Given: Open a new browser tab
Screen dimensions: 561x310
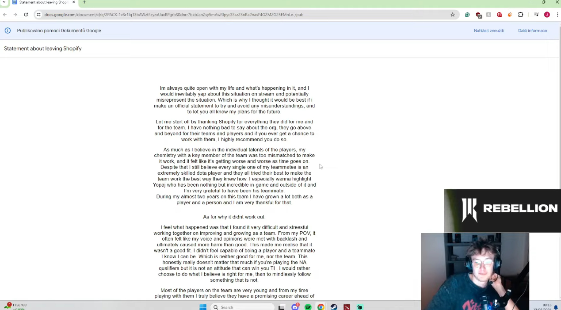Looking at the screenshot, I should [84, 2].
